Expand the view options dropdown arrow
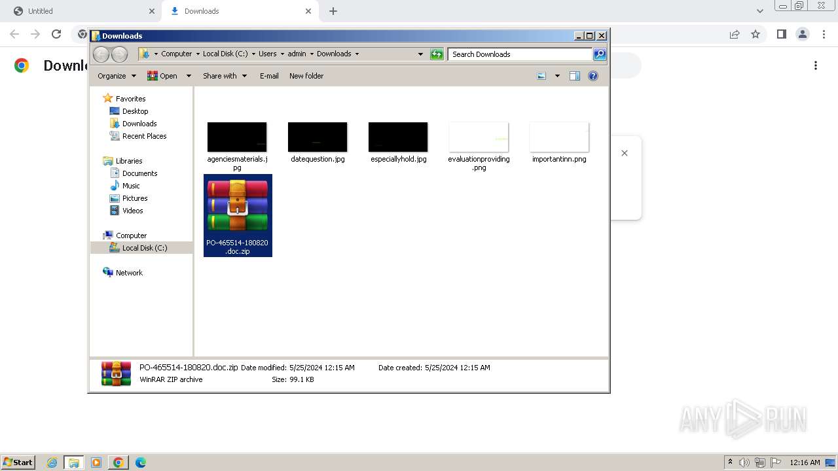This screenshot has width=838, height=471. coord(557,76)
